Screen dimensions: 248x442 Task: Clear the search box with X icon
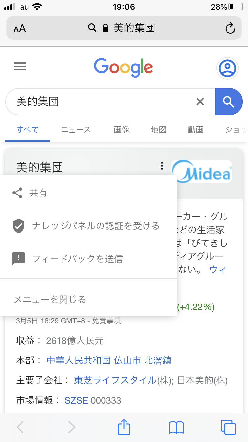click(x=200, y=102)
